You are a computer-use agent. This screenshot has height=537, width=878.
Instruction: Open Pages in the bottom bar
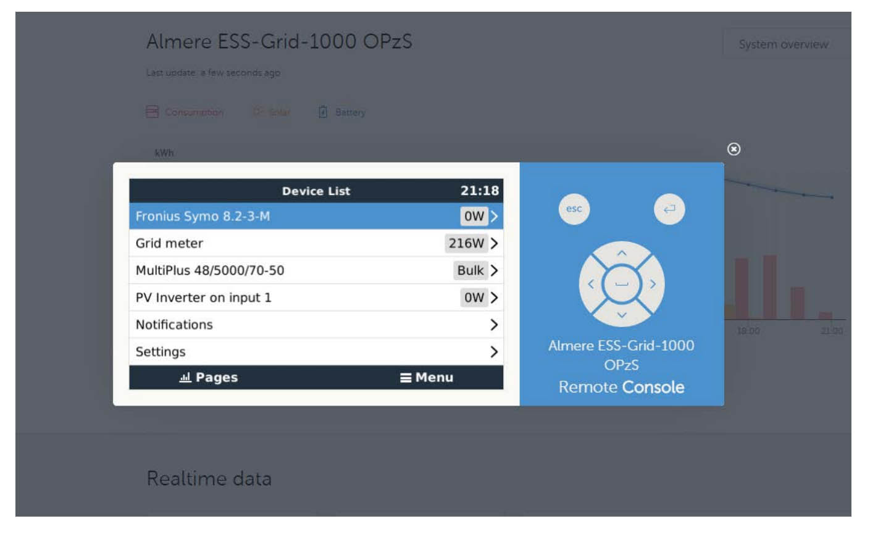coord(209,377)
